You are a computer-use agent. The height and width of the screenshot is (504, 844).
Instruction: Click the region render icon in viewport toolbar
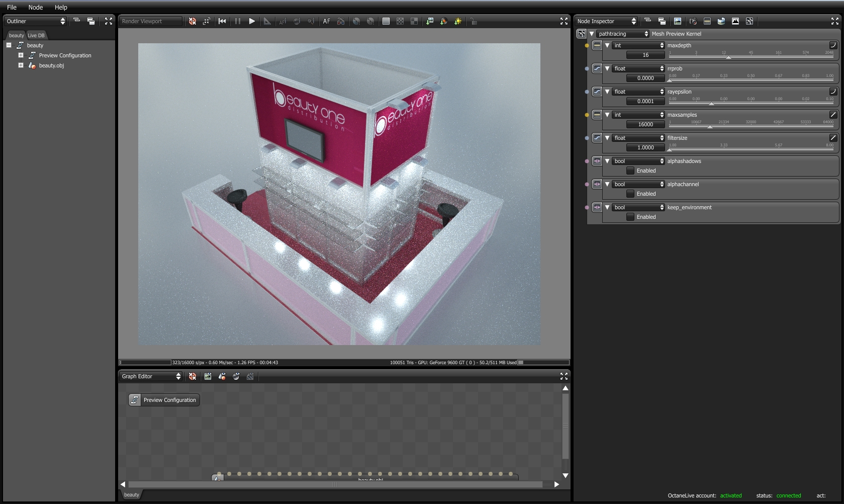point(207,21)
